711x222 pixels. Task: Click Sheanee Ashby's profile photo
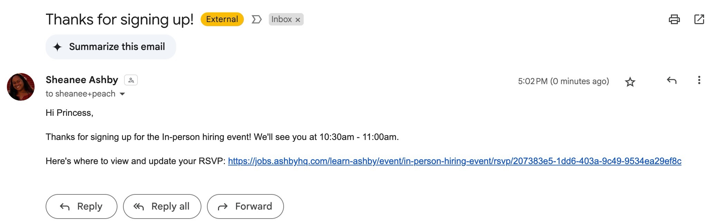pyautogui.click(x=21, y=87)
